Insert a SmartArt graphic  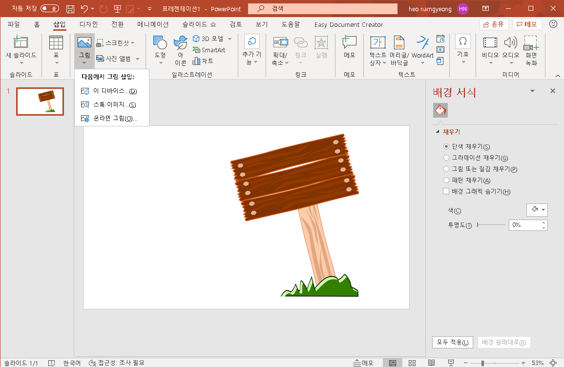[x=212, y=50]
